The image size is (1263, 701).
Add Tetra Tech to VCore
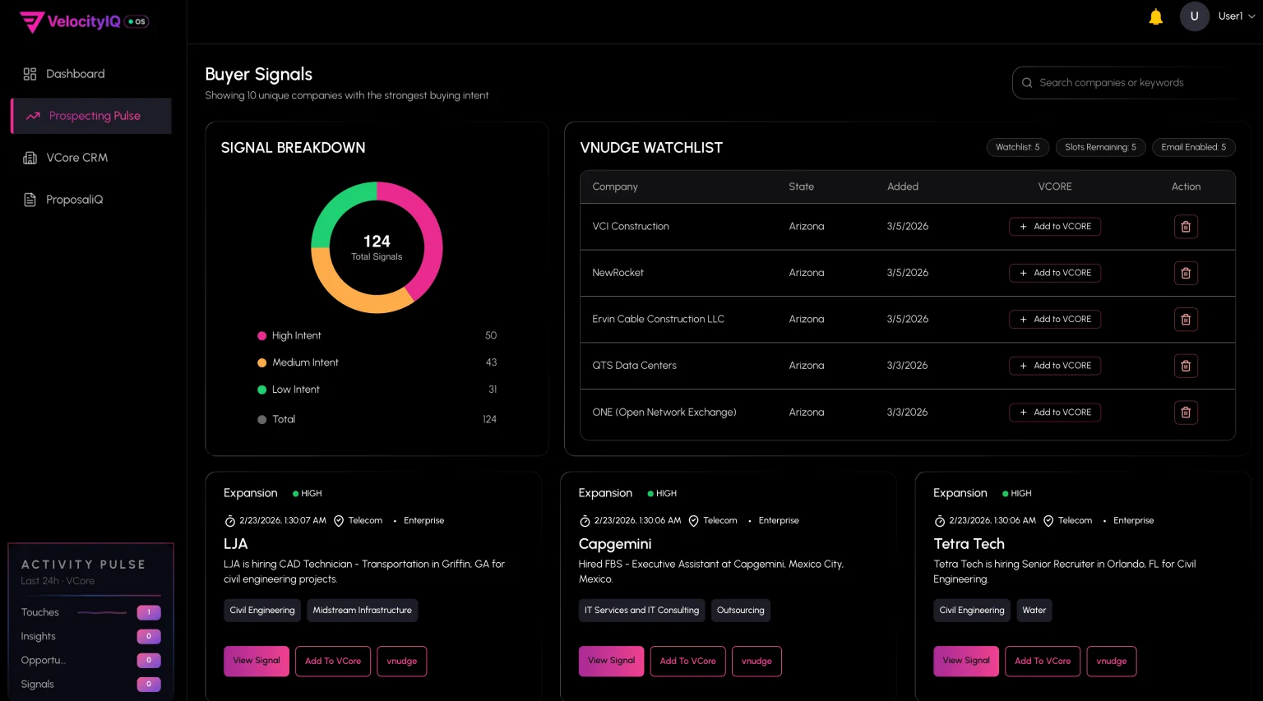(x=1043, y=662)
